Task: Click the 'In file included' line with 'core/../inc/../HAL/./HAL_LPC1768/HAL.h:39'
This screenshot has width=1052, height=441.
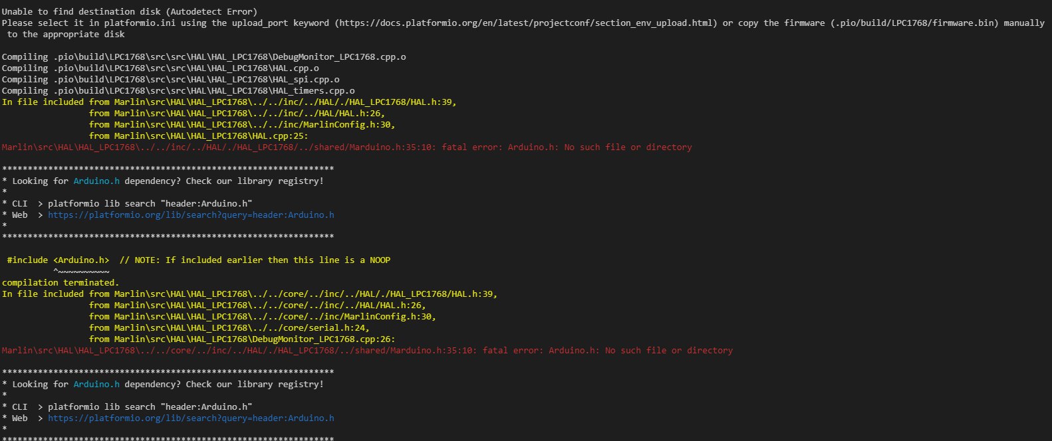Action: click(x=250, y=294)
